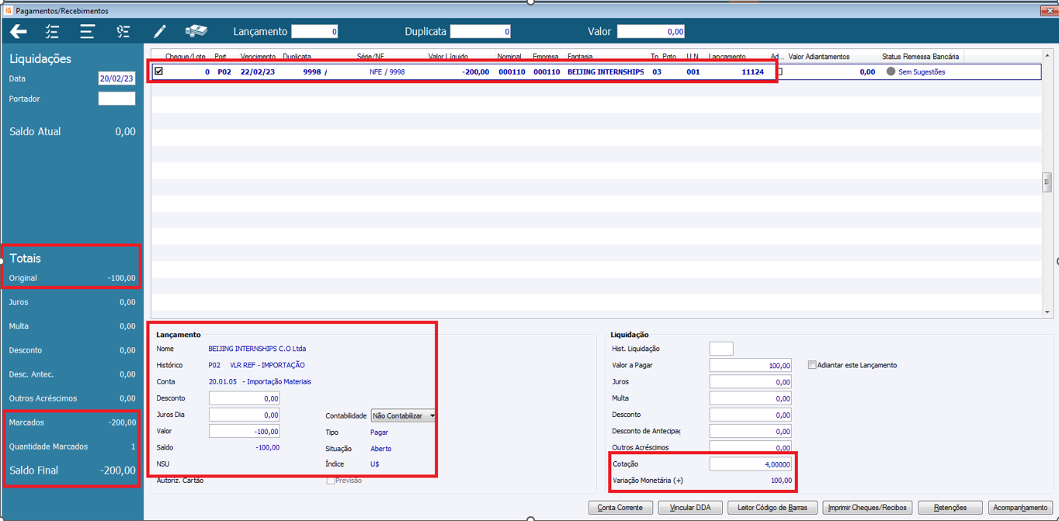The image size is (1059, 521).
Task: Click the grid scrollbar up arrow
Action: pyautogui.click(x=1047, y=55)
